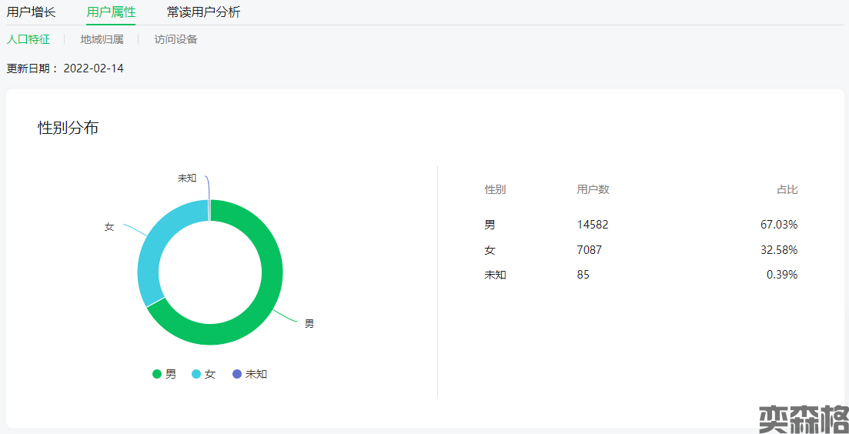Viewport: 849px width, 434px height.
Task: Click the 性别 column header
Action: tap(495, 190)
